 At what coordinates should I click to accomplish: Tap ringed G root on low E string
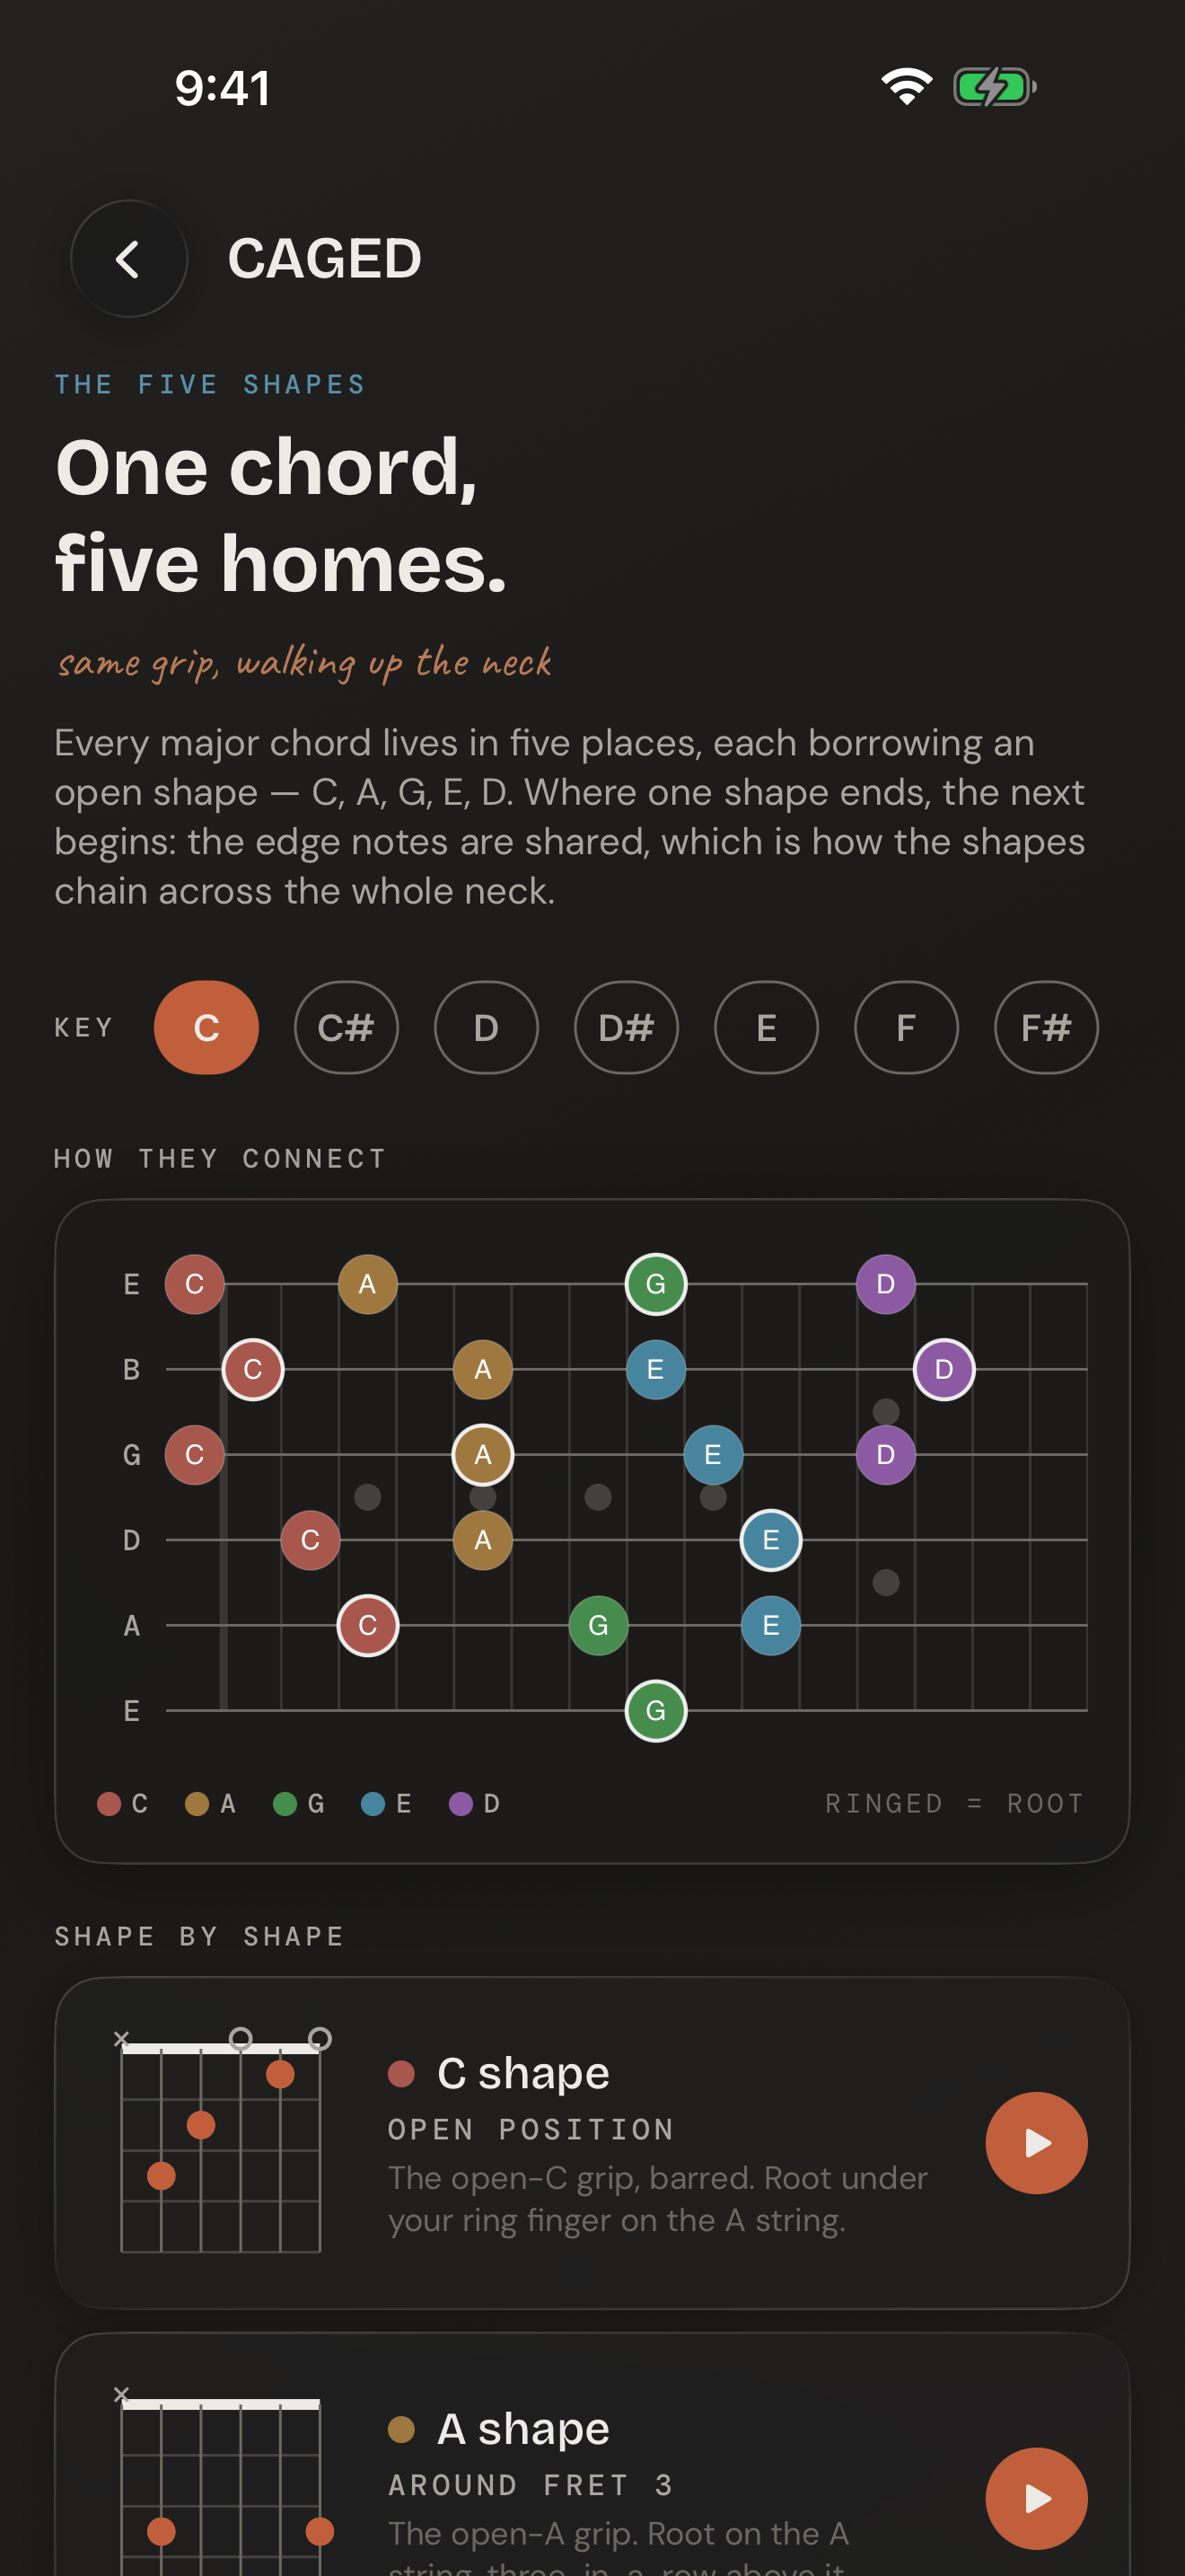pyautogui.click(x=655, y=1711)
